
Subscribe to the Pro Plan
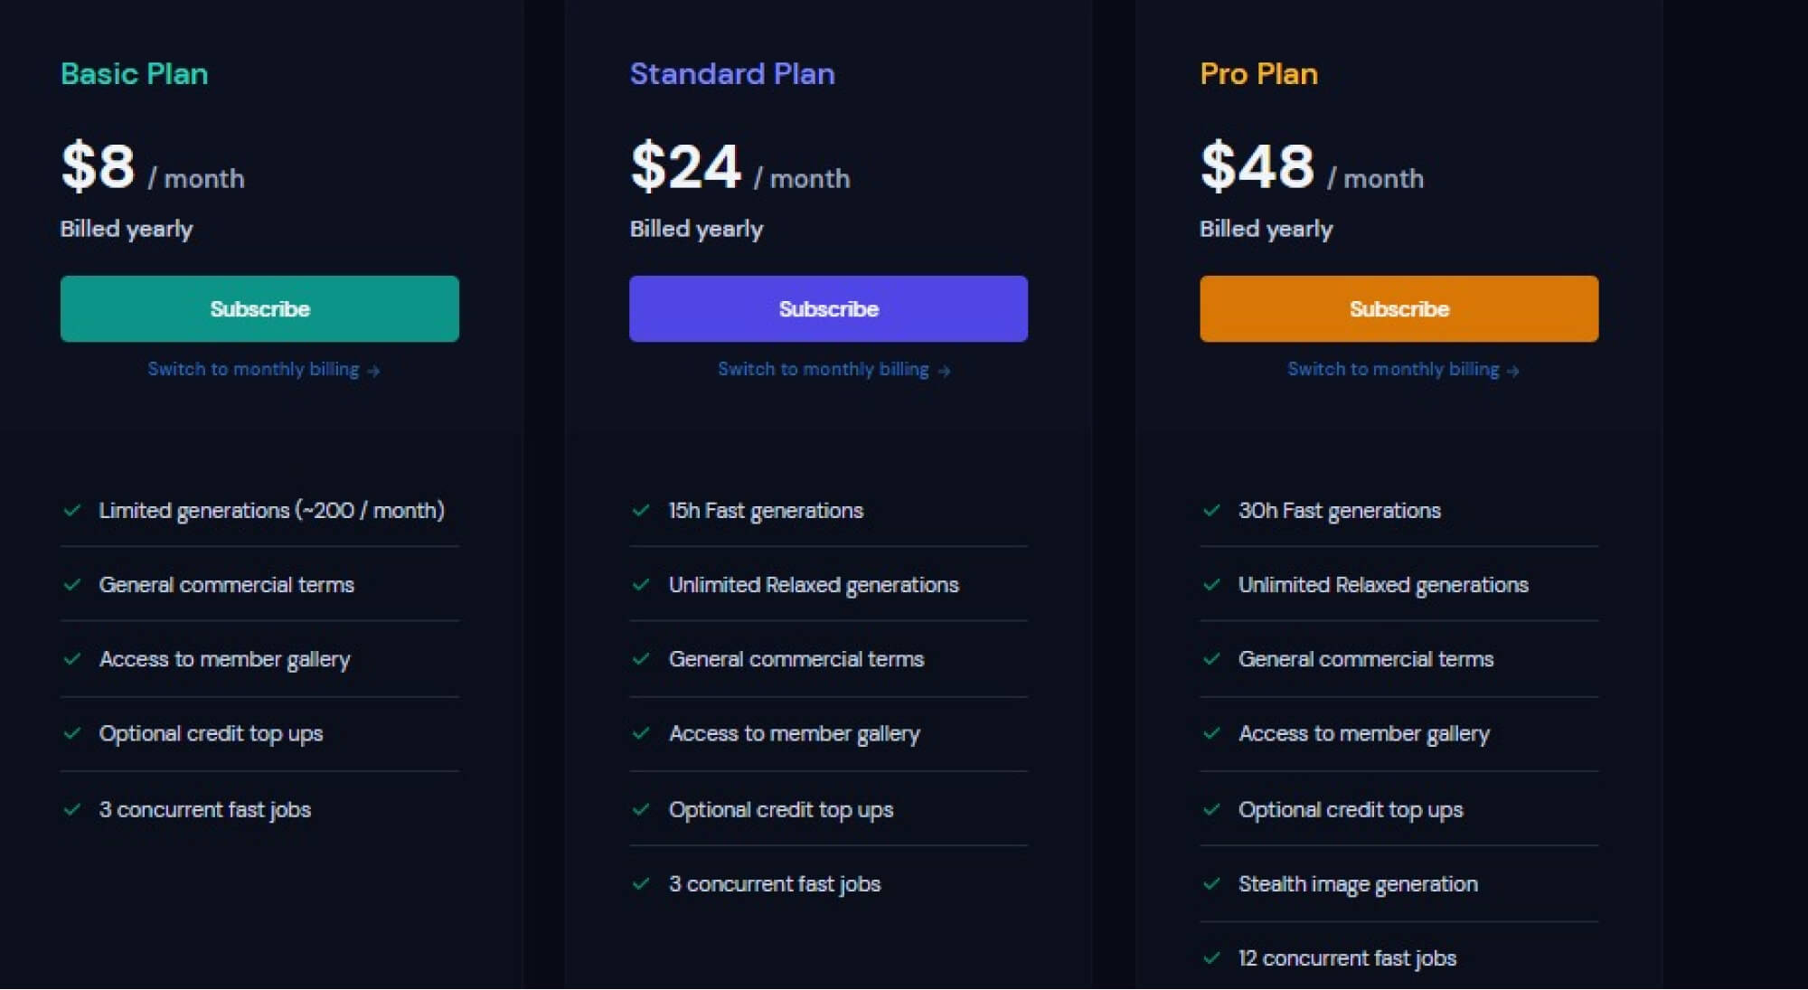pos(1398,309)
